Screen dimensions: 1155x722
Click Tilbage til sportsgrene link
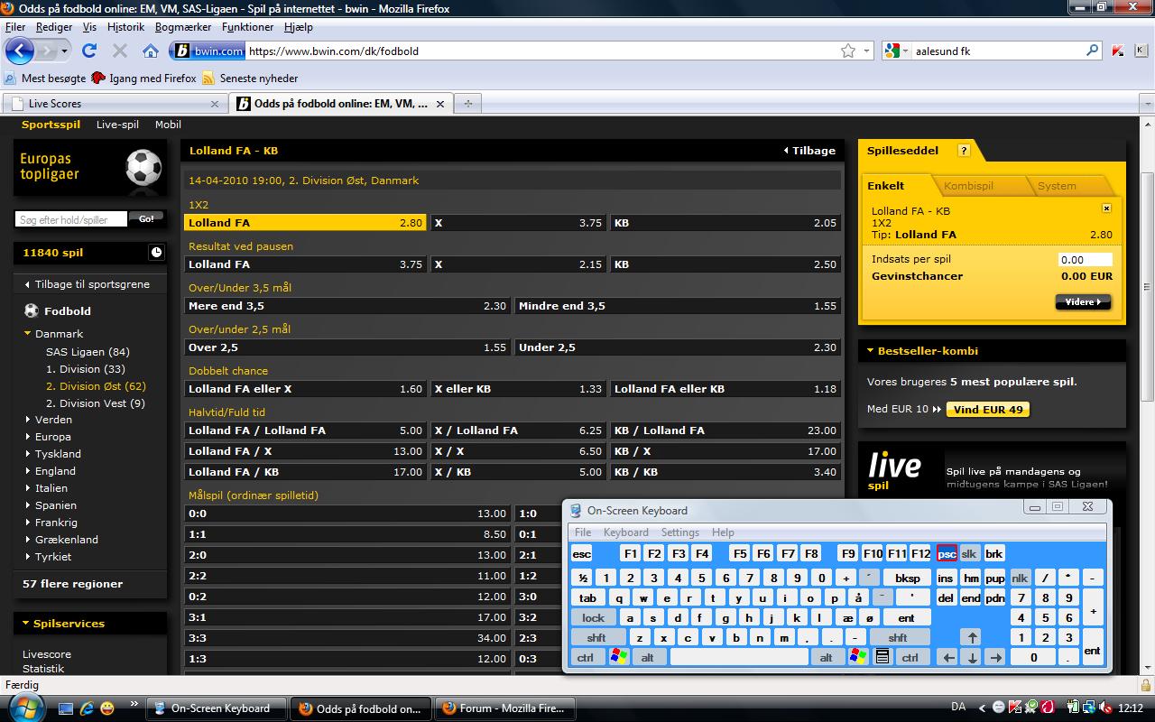[87, 284]
